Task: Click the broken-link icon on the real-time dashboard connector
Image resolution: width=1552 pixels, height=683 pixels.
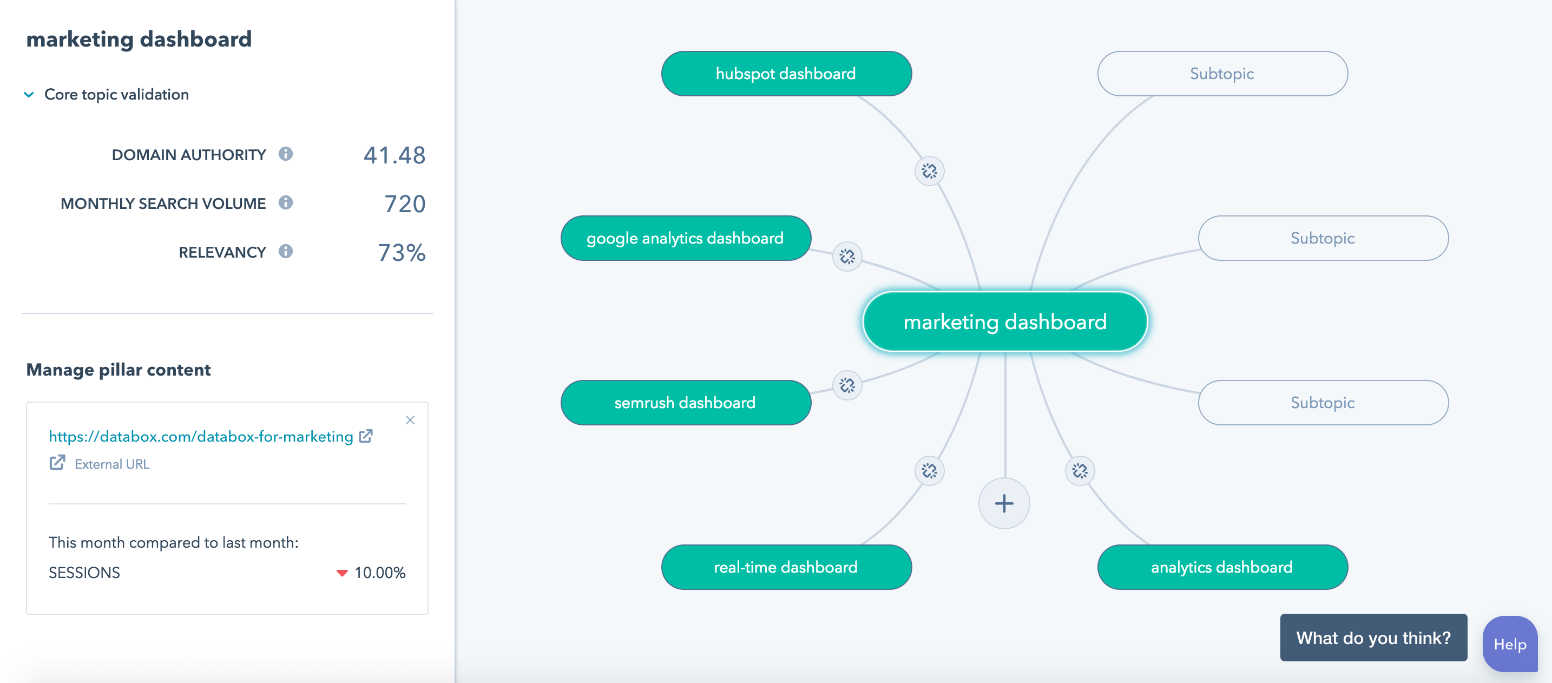Action: [929, 470]
